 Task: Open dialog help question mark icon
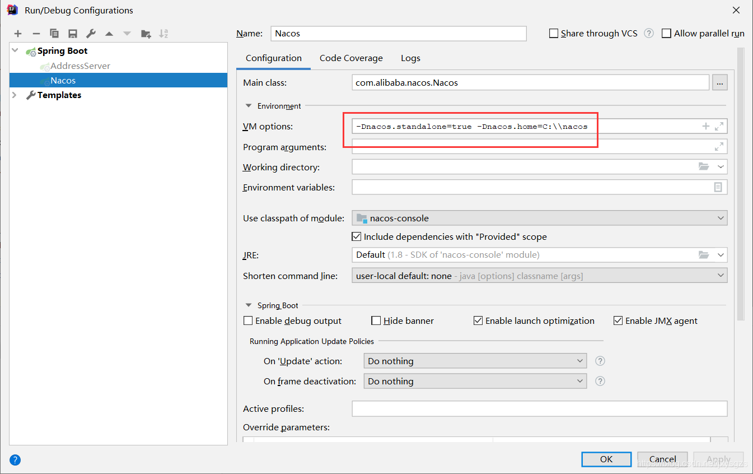pyautogui.click(x=15, y=460)
